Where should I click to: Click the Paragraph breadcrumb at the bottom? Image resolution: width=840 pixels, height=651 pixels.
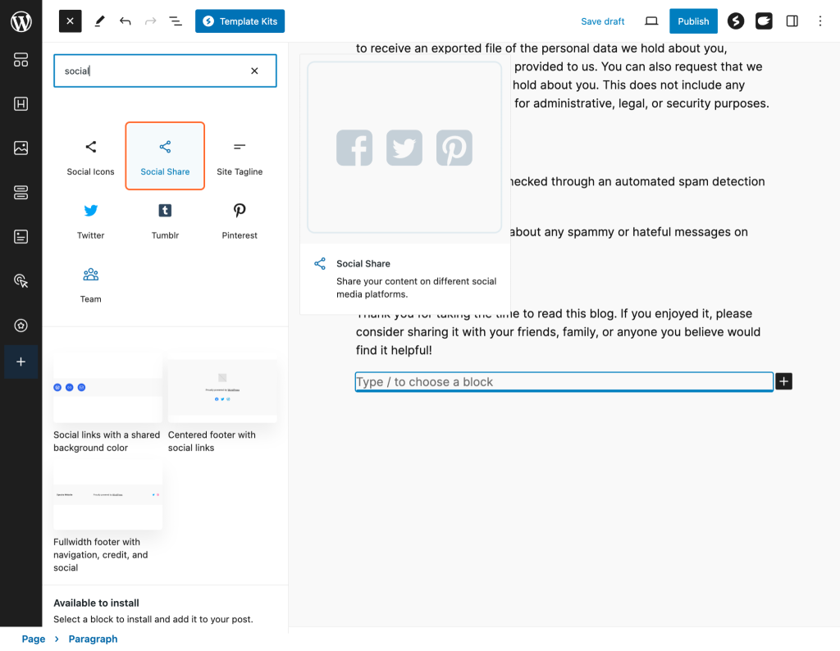click(x=93, y=639)
